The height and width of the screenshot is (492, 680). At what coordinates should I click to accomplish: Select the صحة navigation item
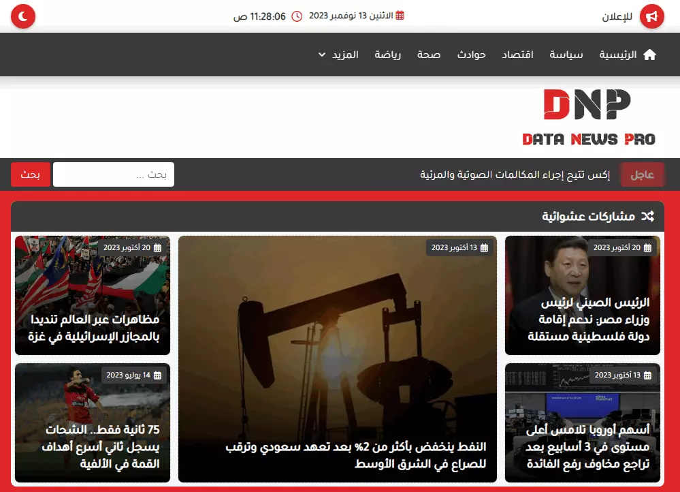pos(430,55)
